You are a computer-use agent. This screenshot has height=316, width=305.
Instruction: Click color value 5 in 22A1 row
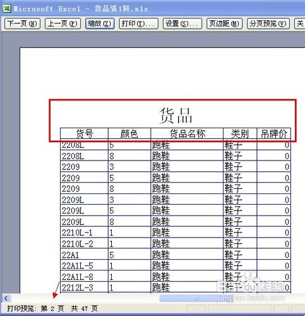click(112, 255)
